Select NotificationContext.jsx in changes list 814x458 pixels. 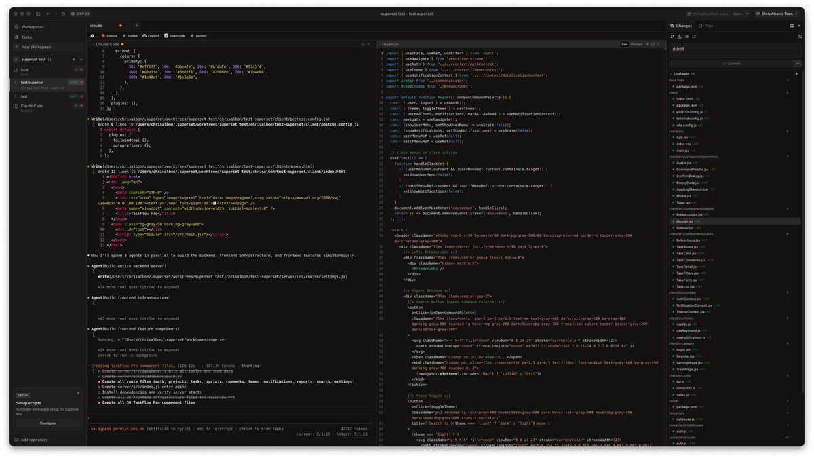coord(735,305)
